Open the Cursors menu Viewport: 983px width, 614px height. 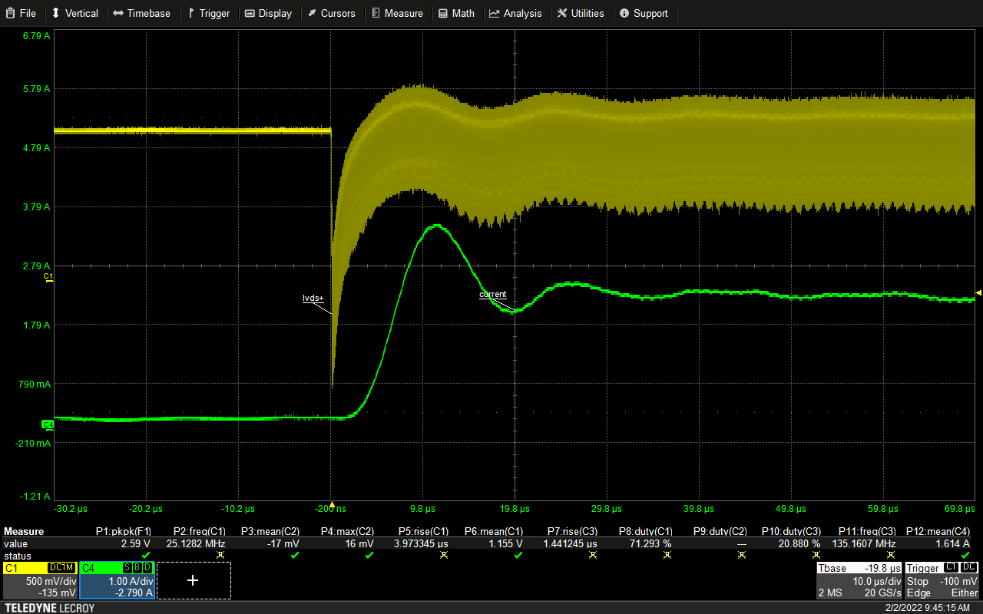point(332,13)
